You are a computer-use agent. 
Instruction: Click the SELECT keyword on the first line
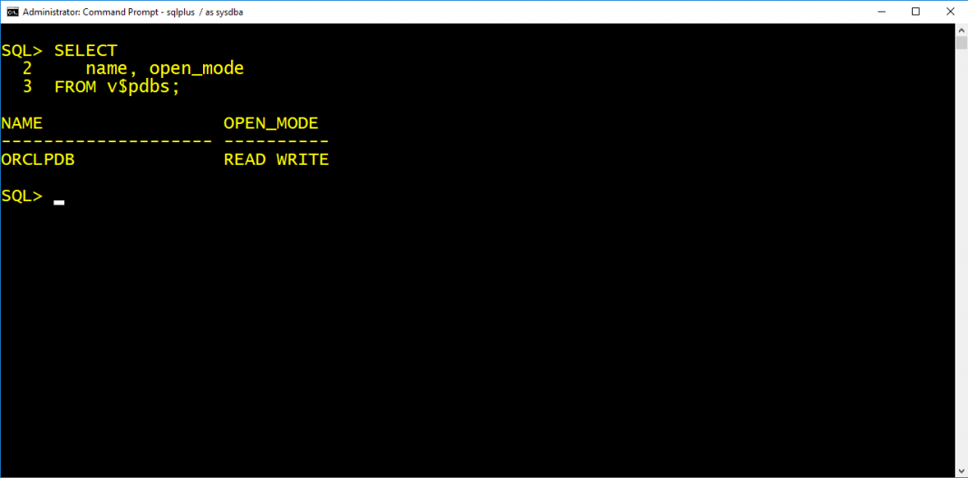click(x=86, y=51)
